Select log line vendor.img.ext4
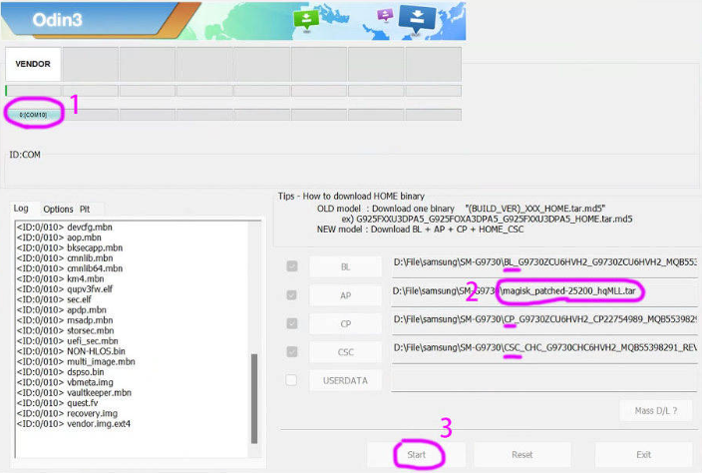The width and height of the screenshot is (702, 473). pyautogui.click(x=74, y=423)
